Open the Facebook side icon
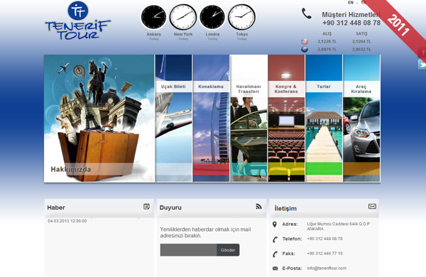The width and height of the screenshot is (426, 277). (x=422, y=52)
